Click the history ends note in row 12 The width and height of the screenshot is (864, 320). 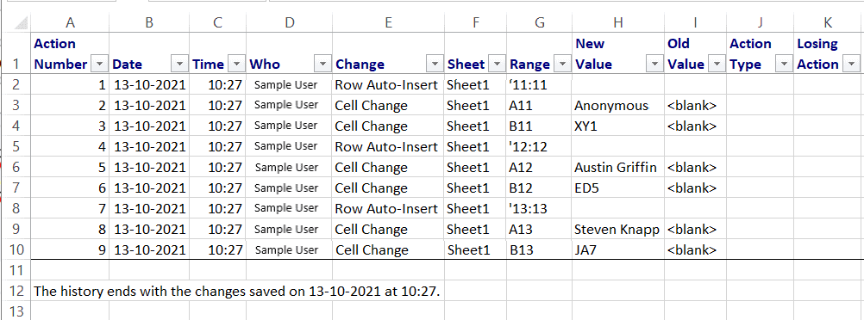[x=237, y=292]
